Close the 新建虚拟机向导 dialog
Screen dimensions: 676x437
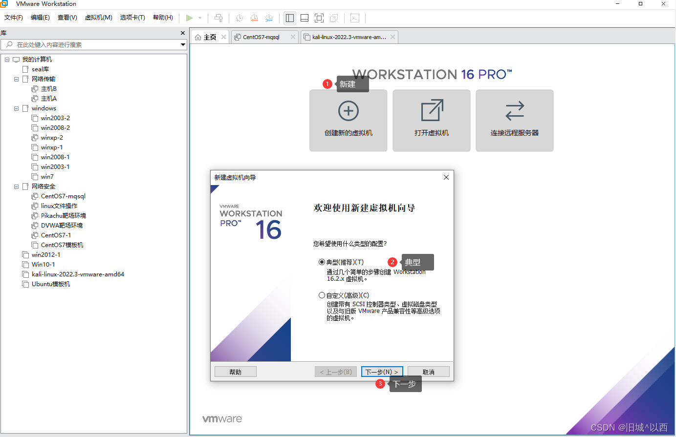pyautogui.click(x=446, y=177)
